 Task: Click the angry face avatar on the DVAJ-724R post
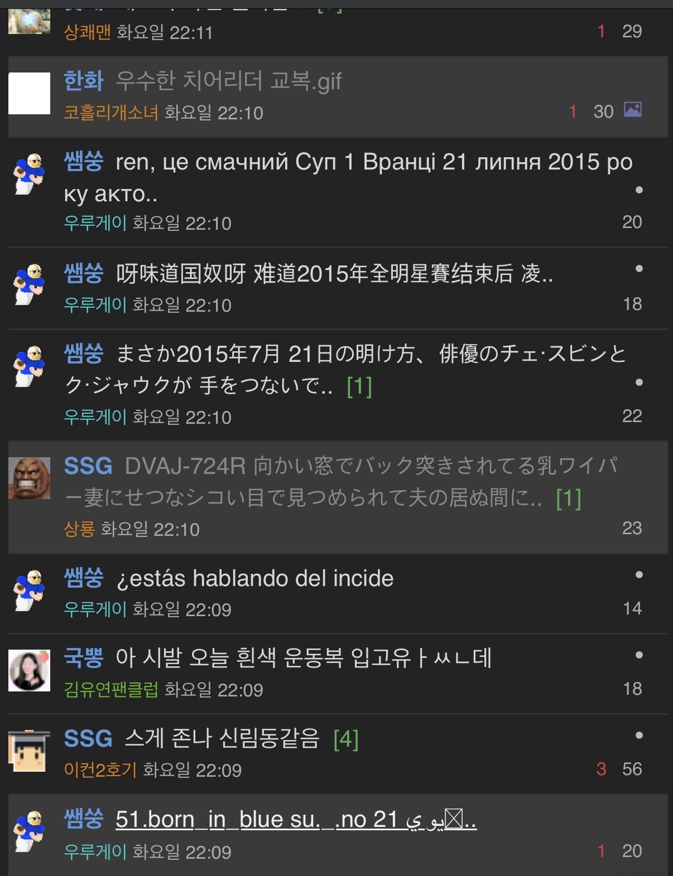pos(30,478)
